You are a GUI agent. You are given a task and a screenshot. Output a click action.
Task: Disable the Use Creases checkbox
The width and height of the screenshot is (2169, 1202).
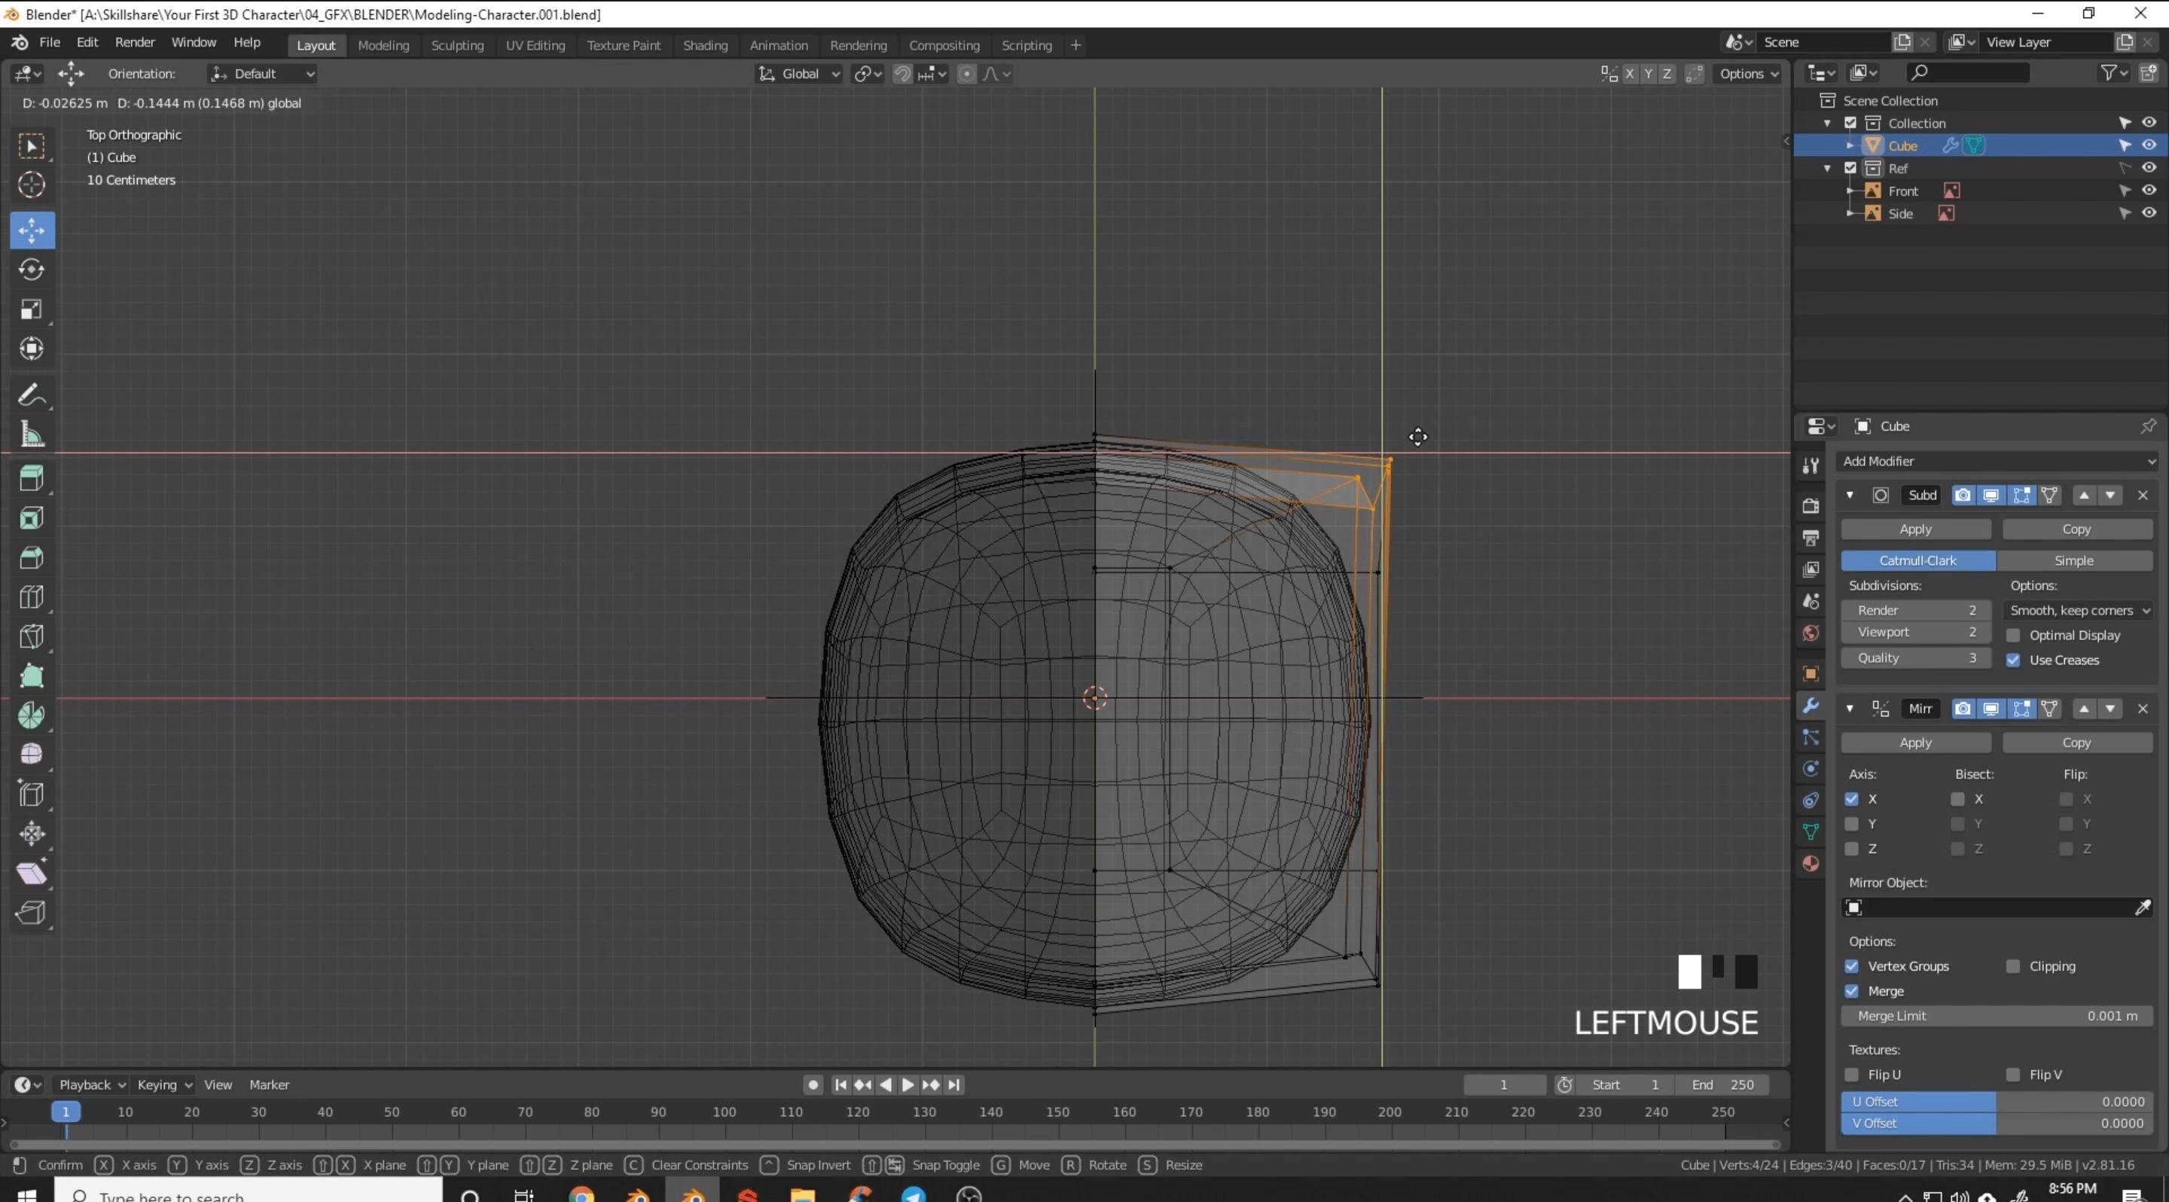pyautogui.click(x=2013, y=660)
